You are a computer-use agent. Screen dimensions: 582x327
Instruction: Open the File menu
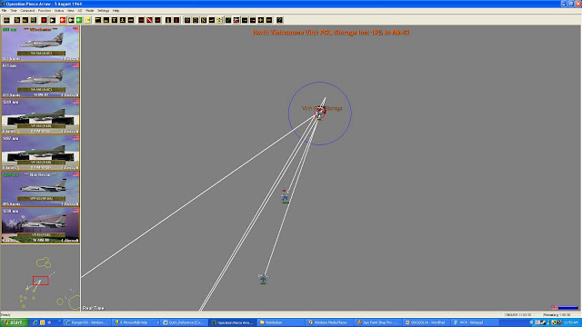[x=4, y=11]
